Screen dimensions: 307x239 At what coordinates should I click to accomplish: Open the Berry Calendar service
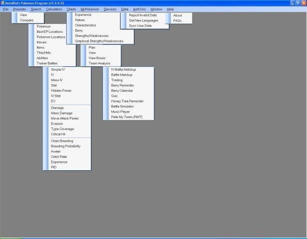pyautogui.click(x=122, y=91)
